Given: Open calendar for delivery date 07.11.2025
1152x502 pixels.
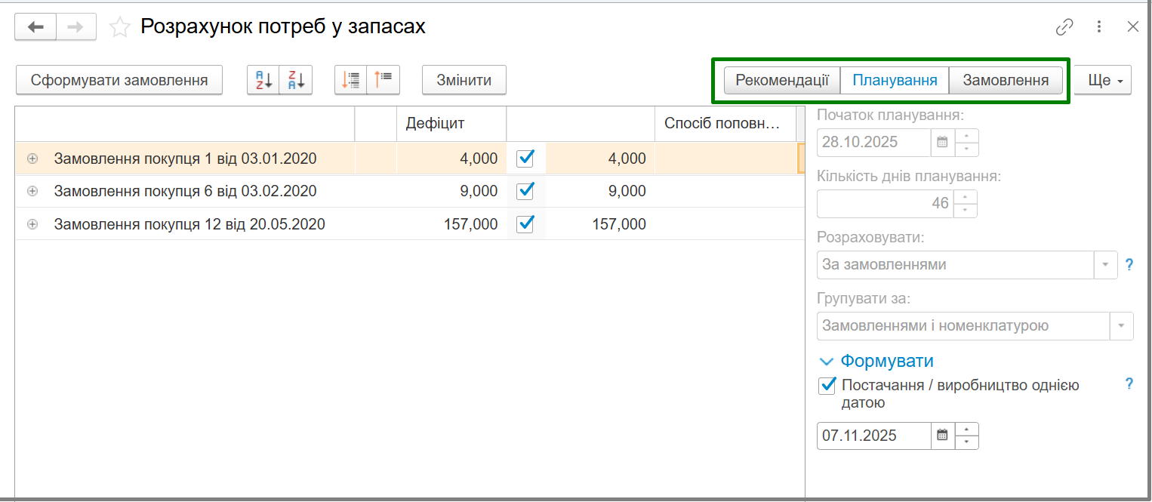Looking at the screenshot, I should 942,436.
